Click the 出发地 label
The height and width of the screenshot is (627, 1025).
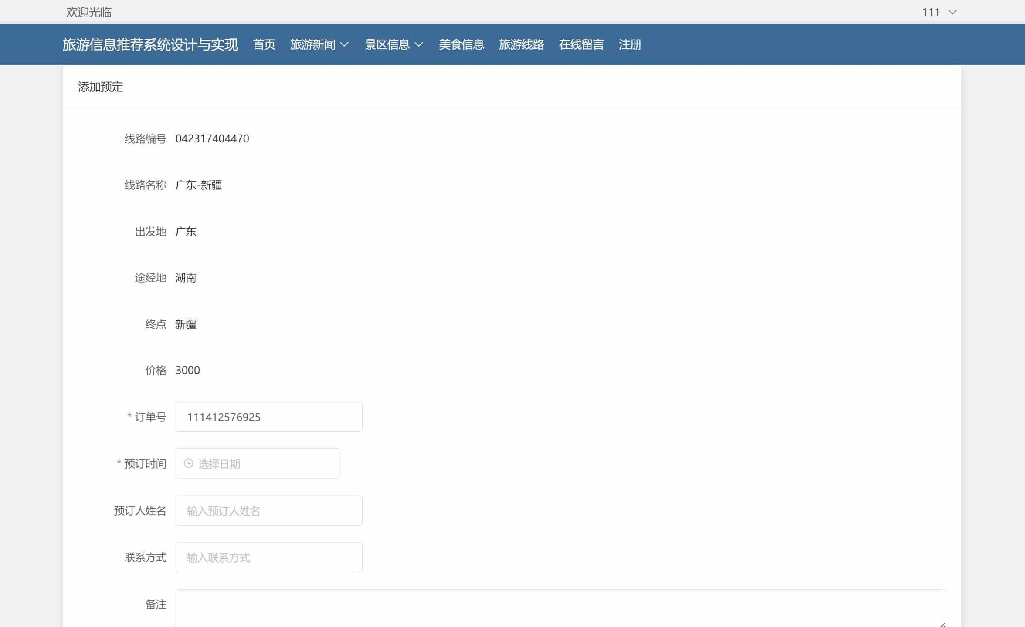point(151,231)
